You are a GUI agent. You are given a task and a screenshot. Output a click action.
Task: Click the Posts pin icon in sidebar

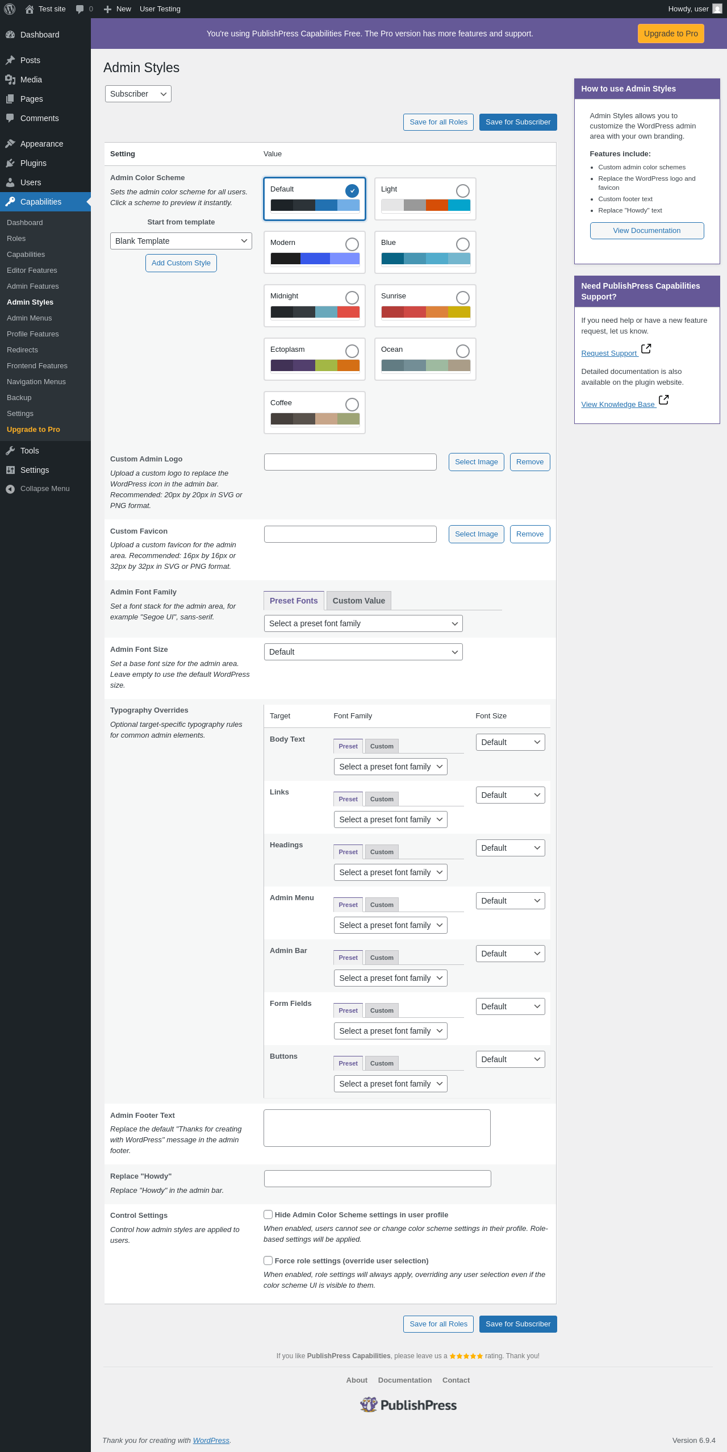10,60
